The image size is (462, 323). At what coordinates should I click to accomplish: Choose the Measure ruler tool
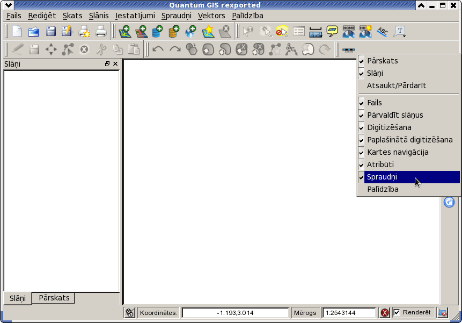point(315,32)
